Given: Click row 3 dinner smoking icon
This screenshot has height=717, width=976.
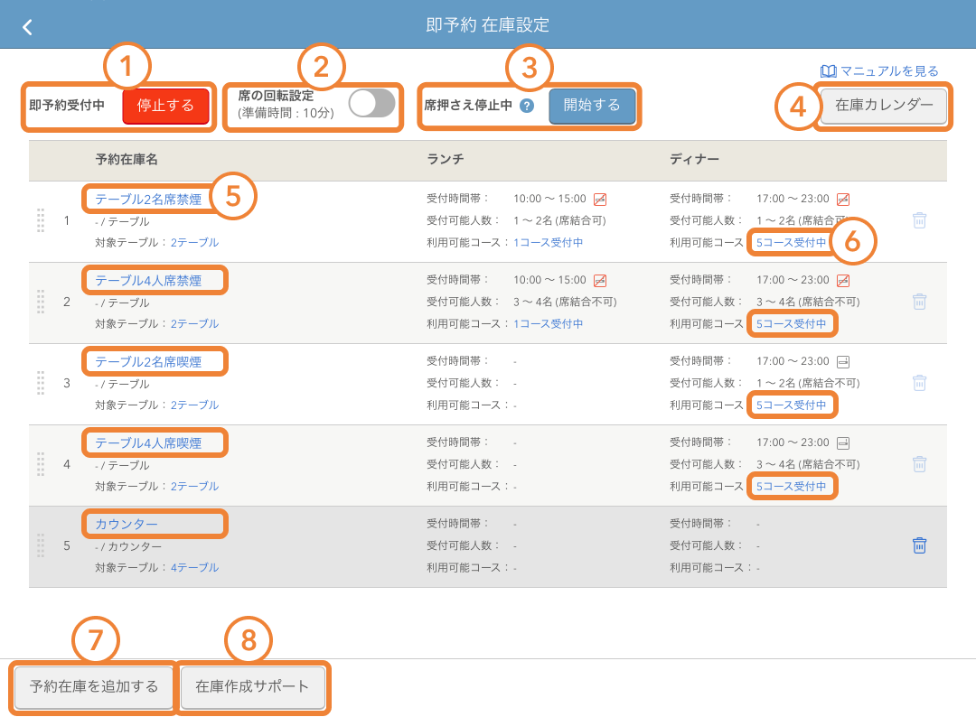Looking at the screenshot, I should tap(843, 362).
